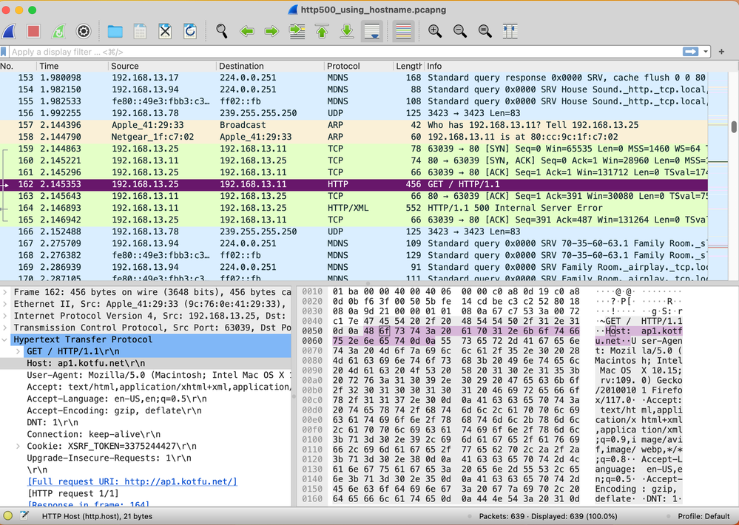Sort by the Info column header
This screenshot has width=739, height=525.
pos(566,66)
